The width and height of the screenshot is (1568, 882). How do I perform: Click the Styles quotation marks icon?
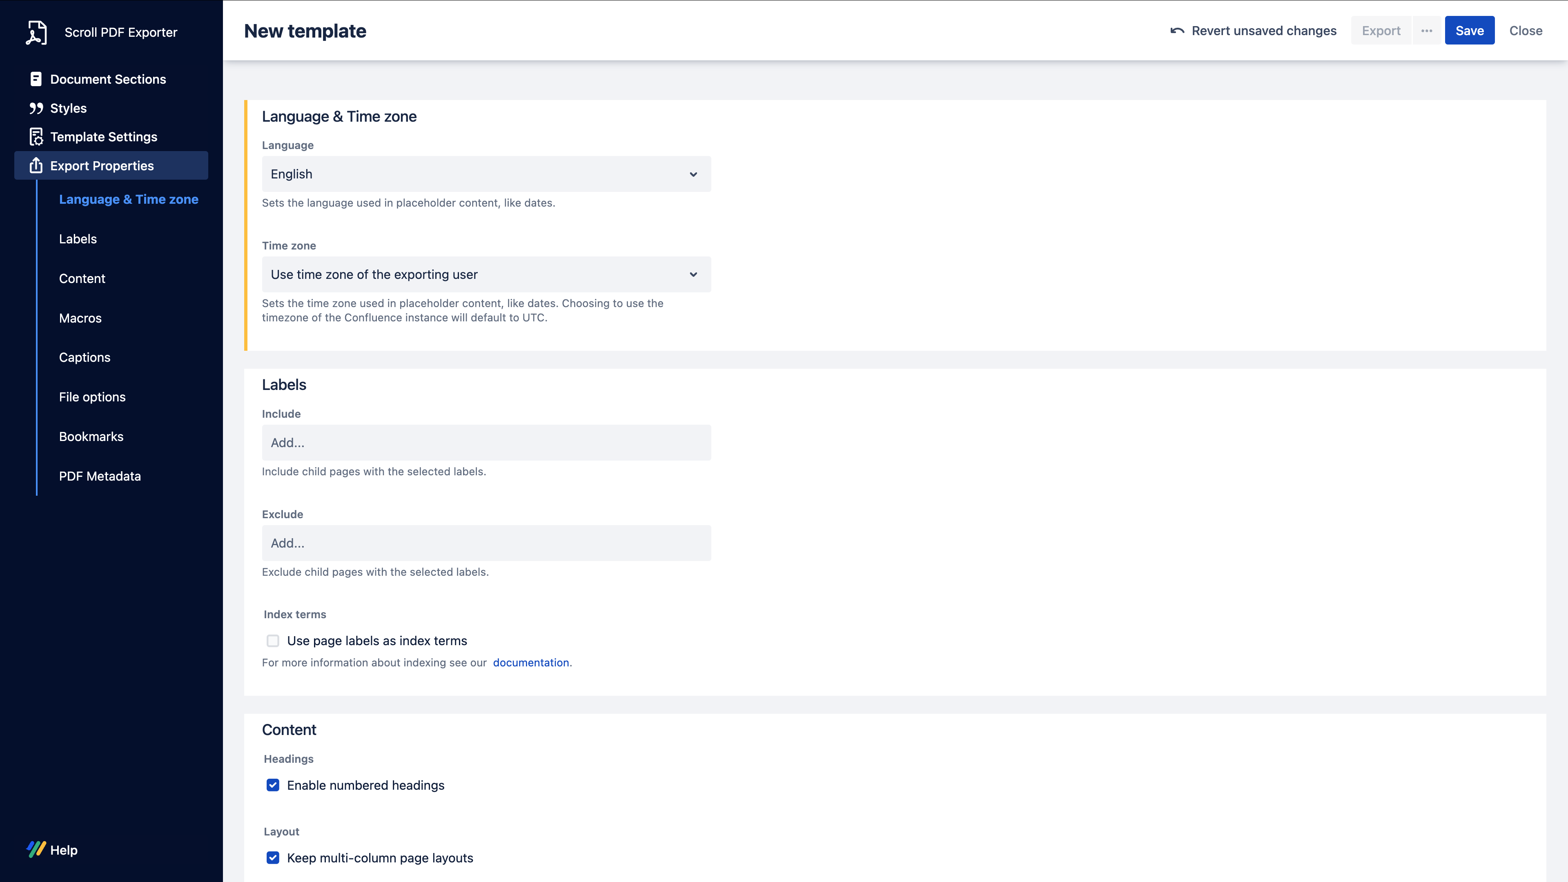point(36,108)
